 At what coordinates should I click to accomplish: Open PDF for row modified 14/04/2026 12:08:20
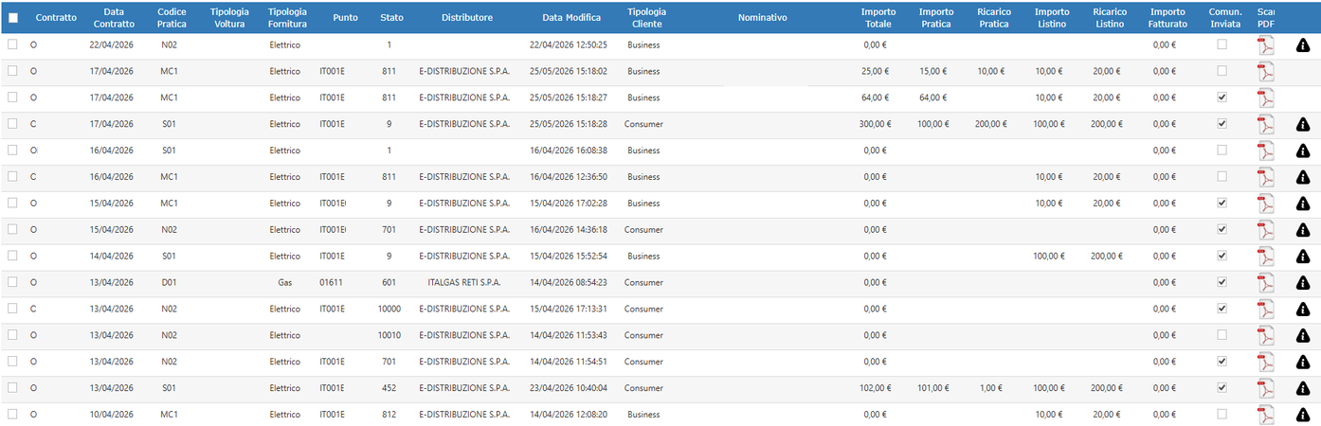(x=1266, y=415)
